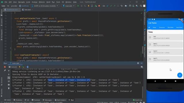Open the device selector AOSP on IA Emulator dropdown
Viewport: 184px width, 103px height.
[x=45, y=6]
